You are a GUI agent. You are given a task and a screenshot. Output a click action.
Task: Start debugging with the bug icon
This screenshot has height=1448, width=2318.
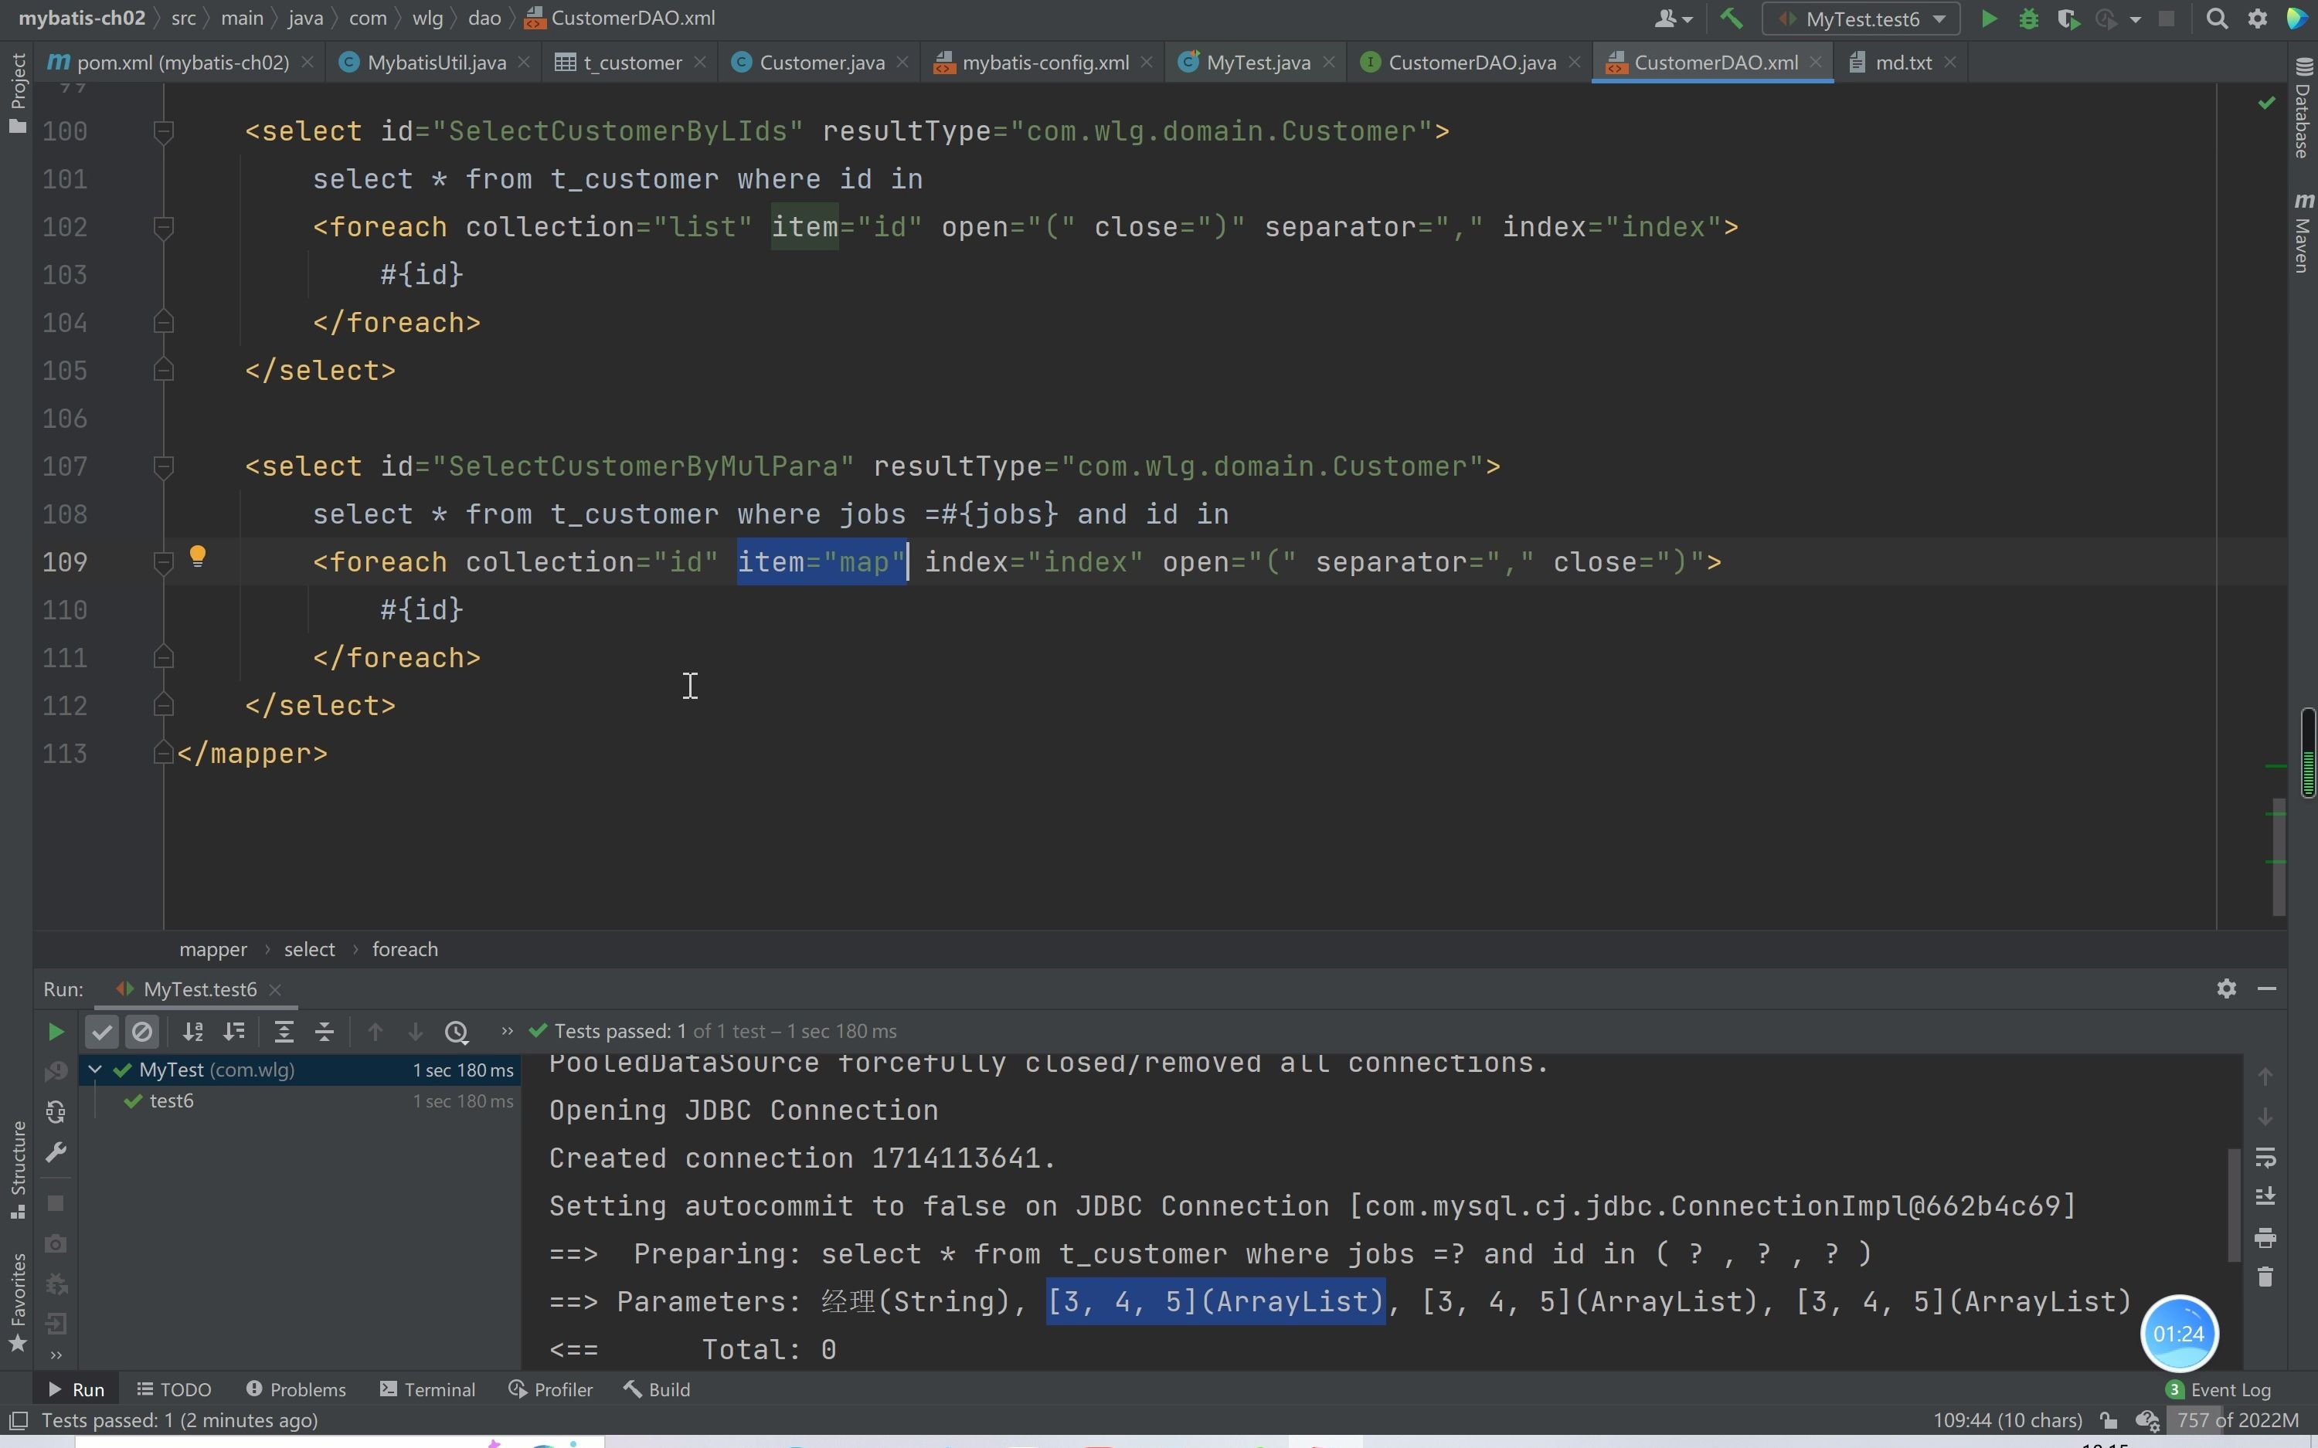pyautogui.click(x=2027, y=19)
